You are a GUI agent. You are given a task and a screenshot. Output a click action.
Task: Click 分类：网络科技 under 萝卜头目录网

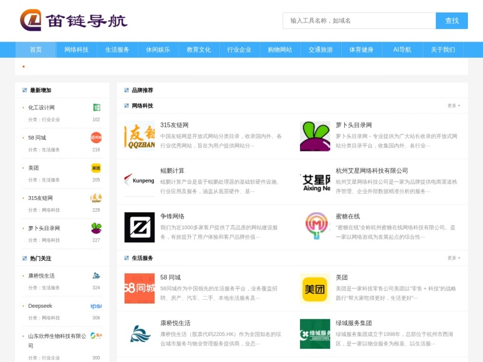(44, 240)
